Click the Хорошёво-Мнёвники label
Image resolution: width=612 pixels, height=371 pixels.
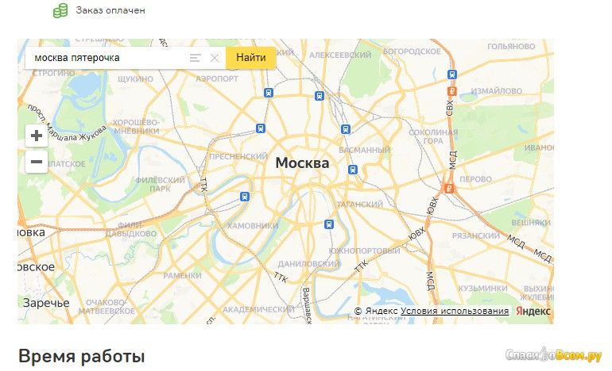pos(136,127)
